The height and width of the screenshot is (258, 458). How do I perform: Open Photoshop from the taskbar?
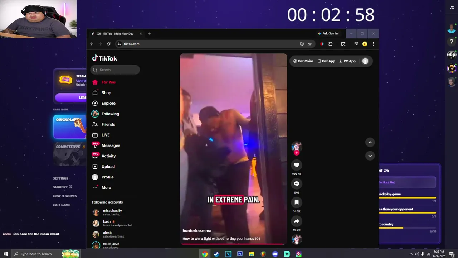(x=240, y=254)
